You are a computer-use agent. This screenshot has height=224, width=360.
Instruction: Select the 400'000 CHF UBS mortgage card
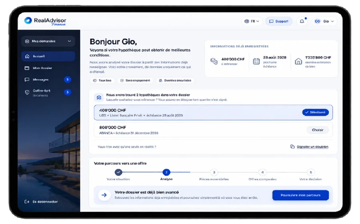(x=213, y=112)
